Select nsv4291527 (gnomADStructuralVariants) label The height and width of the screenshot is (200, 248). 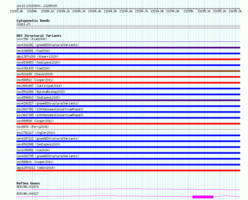tap(48, 103)
